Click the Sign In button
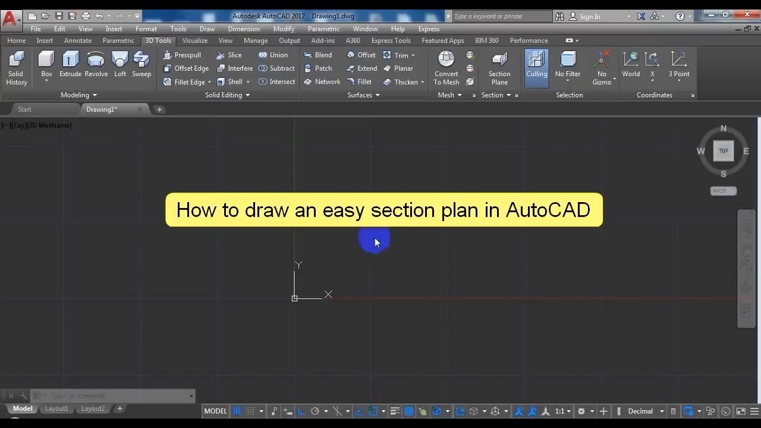The height and width of the screenshot is (428, 761). tap(584, 16)
